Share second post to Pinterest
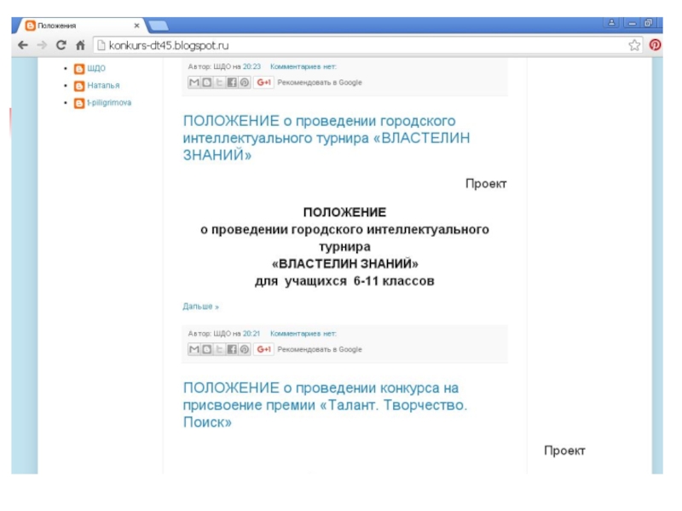 pyautogui.click(x=245, y=349)
